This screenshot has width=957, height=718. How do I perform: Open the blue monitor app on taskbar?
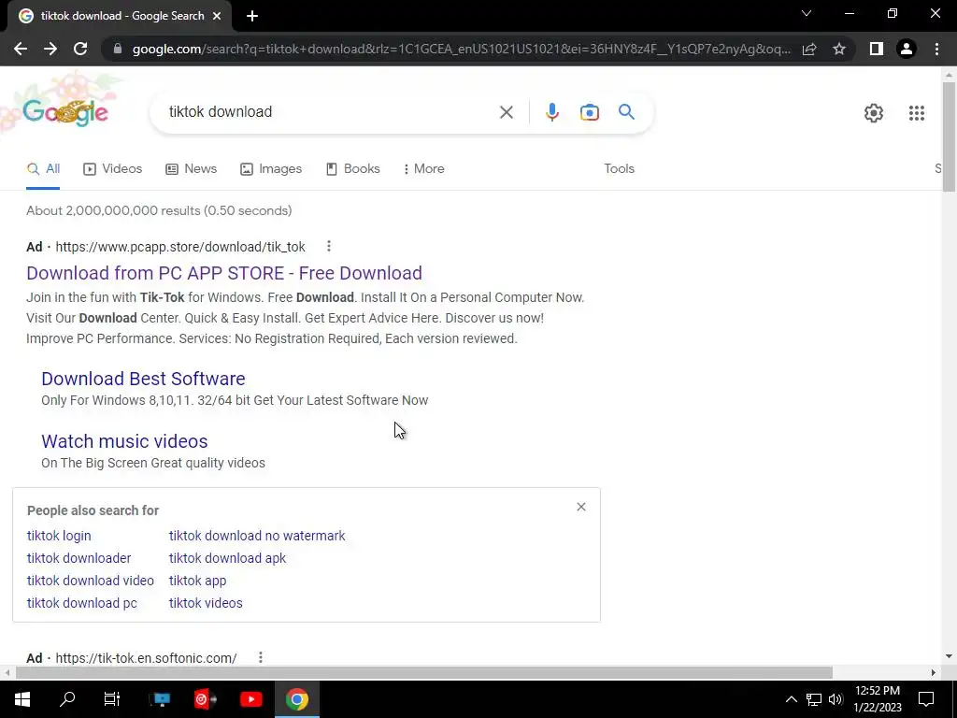pyautogui.click(x=160, y=699)
